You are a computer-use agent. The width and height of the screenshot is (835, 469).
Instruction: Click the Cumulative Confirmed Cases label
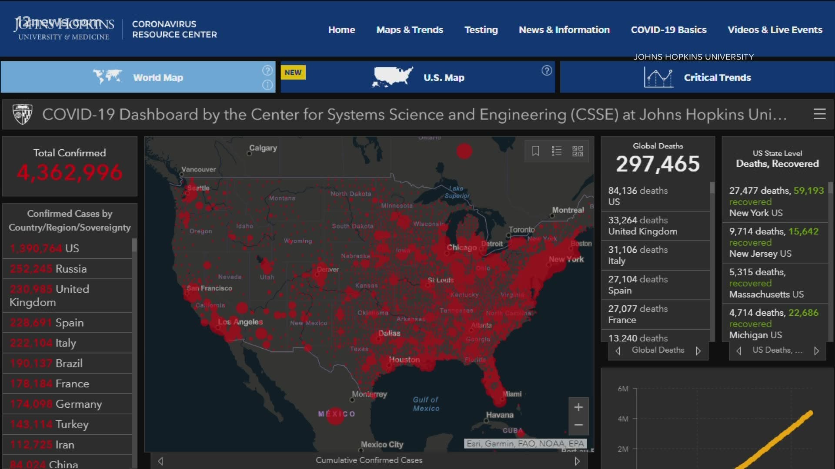[369, 460]
